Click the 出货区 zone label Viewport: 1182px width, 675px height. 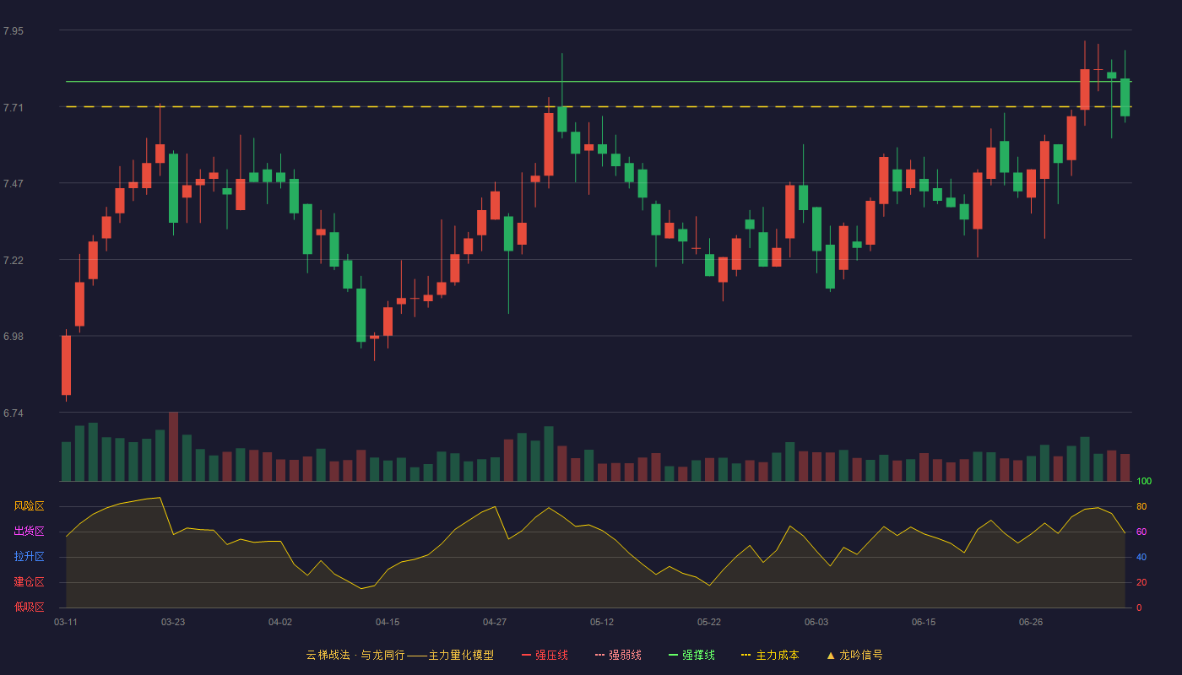click(x=29, y=532)
